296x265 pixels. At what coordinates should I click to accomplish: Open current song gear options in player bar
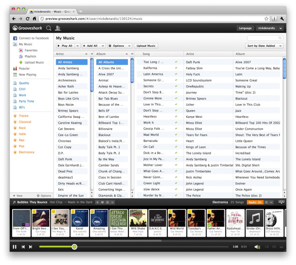[107, 202]
